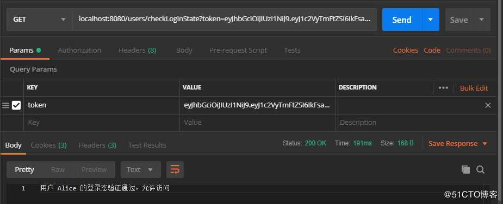Open the Cookies link
This screenshot has width=503, height=204.
406,50
